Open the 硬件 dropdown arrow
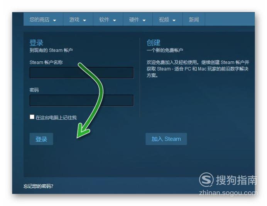Screen dimensions: 267x206 [144, 20]
